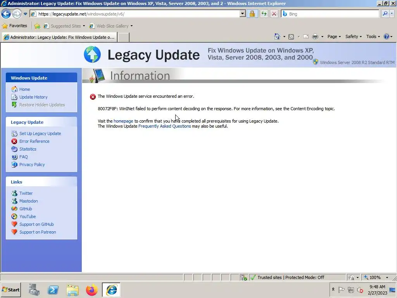The width and height of the screenshot is (397, 298).
Task: Click the browser Forward button
Action: pos(17,14)
